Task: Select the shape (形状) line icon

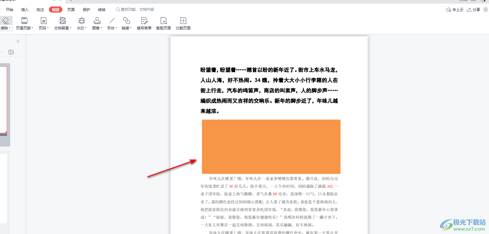Action: (112, 21)
